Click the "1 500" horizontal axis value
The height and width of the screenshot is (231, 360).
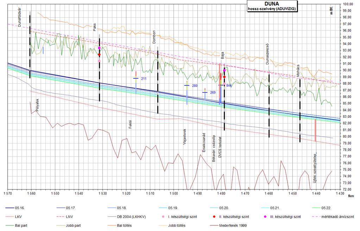click(174, 193)
